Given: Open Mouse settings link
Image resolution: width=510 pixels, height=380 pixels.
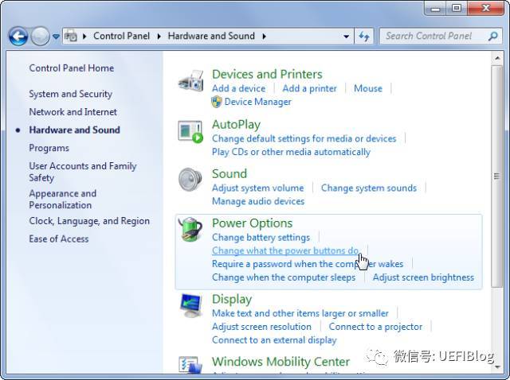Looking at the screenshot, I should click(368, 88).
